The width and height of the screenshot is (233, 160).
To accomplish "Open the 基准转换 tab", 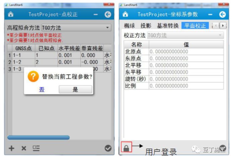I will [168, 26].
